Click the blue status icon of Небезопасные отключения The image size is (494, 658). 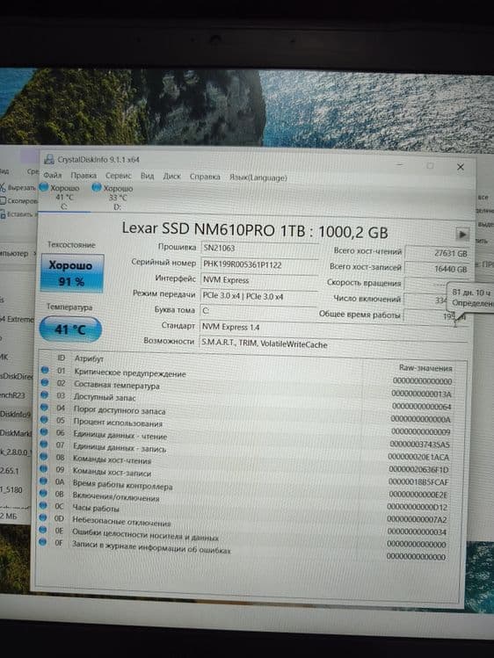pos(43,517)
